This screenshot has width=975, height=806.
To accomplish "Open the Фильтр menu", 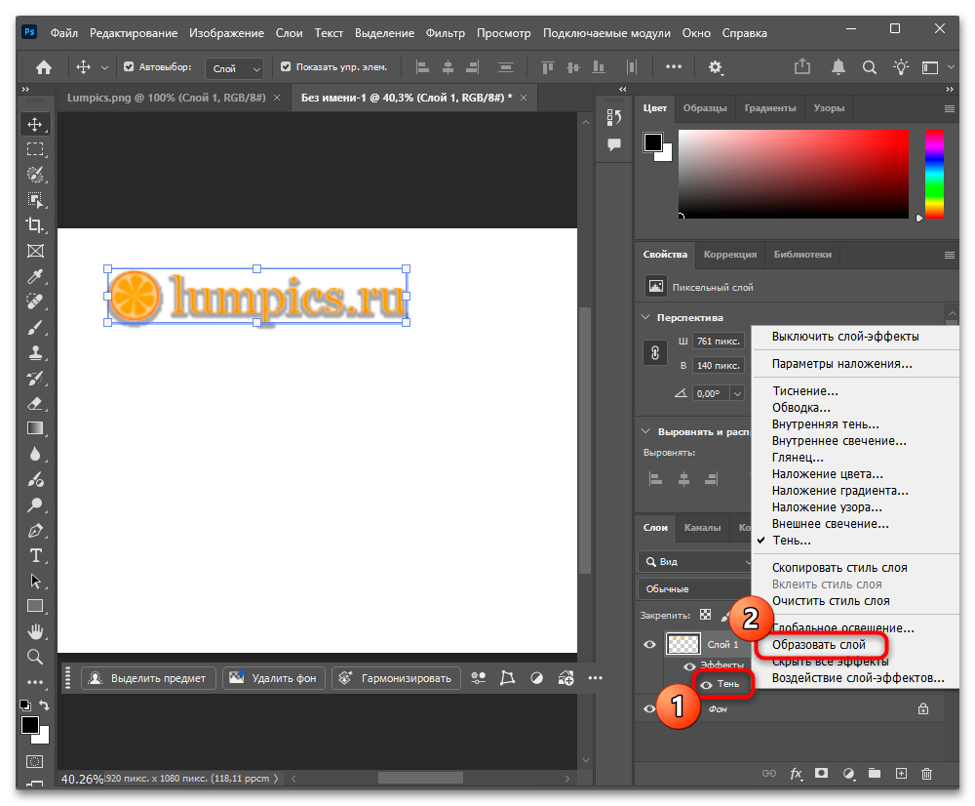I will pos(446,33).
